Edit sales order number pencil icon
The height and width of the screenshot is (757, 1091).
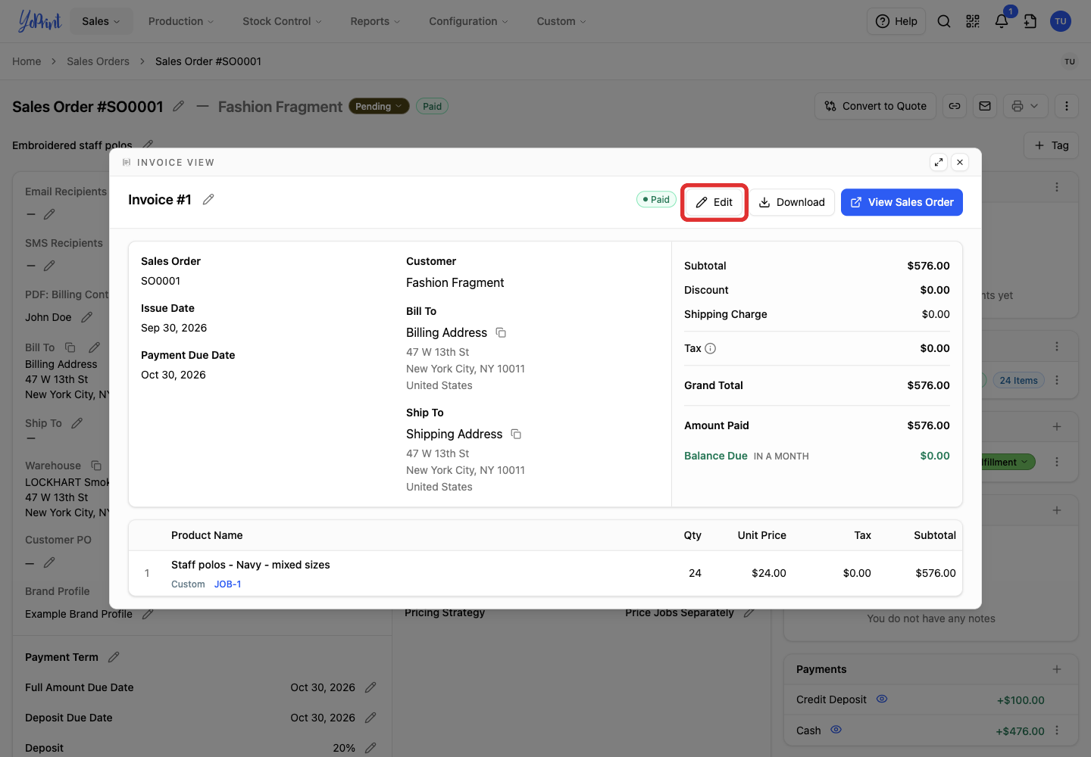tap(179, 106)
